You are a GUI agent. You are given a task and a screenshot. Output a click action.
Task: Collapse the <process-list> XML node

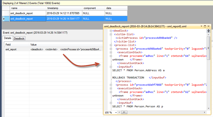tap(111, 45)
